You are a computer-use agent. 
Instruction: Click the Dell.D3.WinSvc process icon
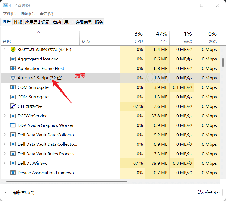[13, 163]
